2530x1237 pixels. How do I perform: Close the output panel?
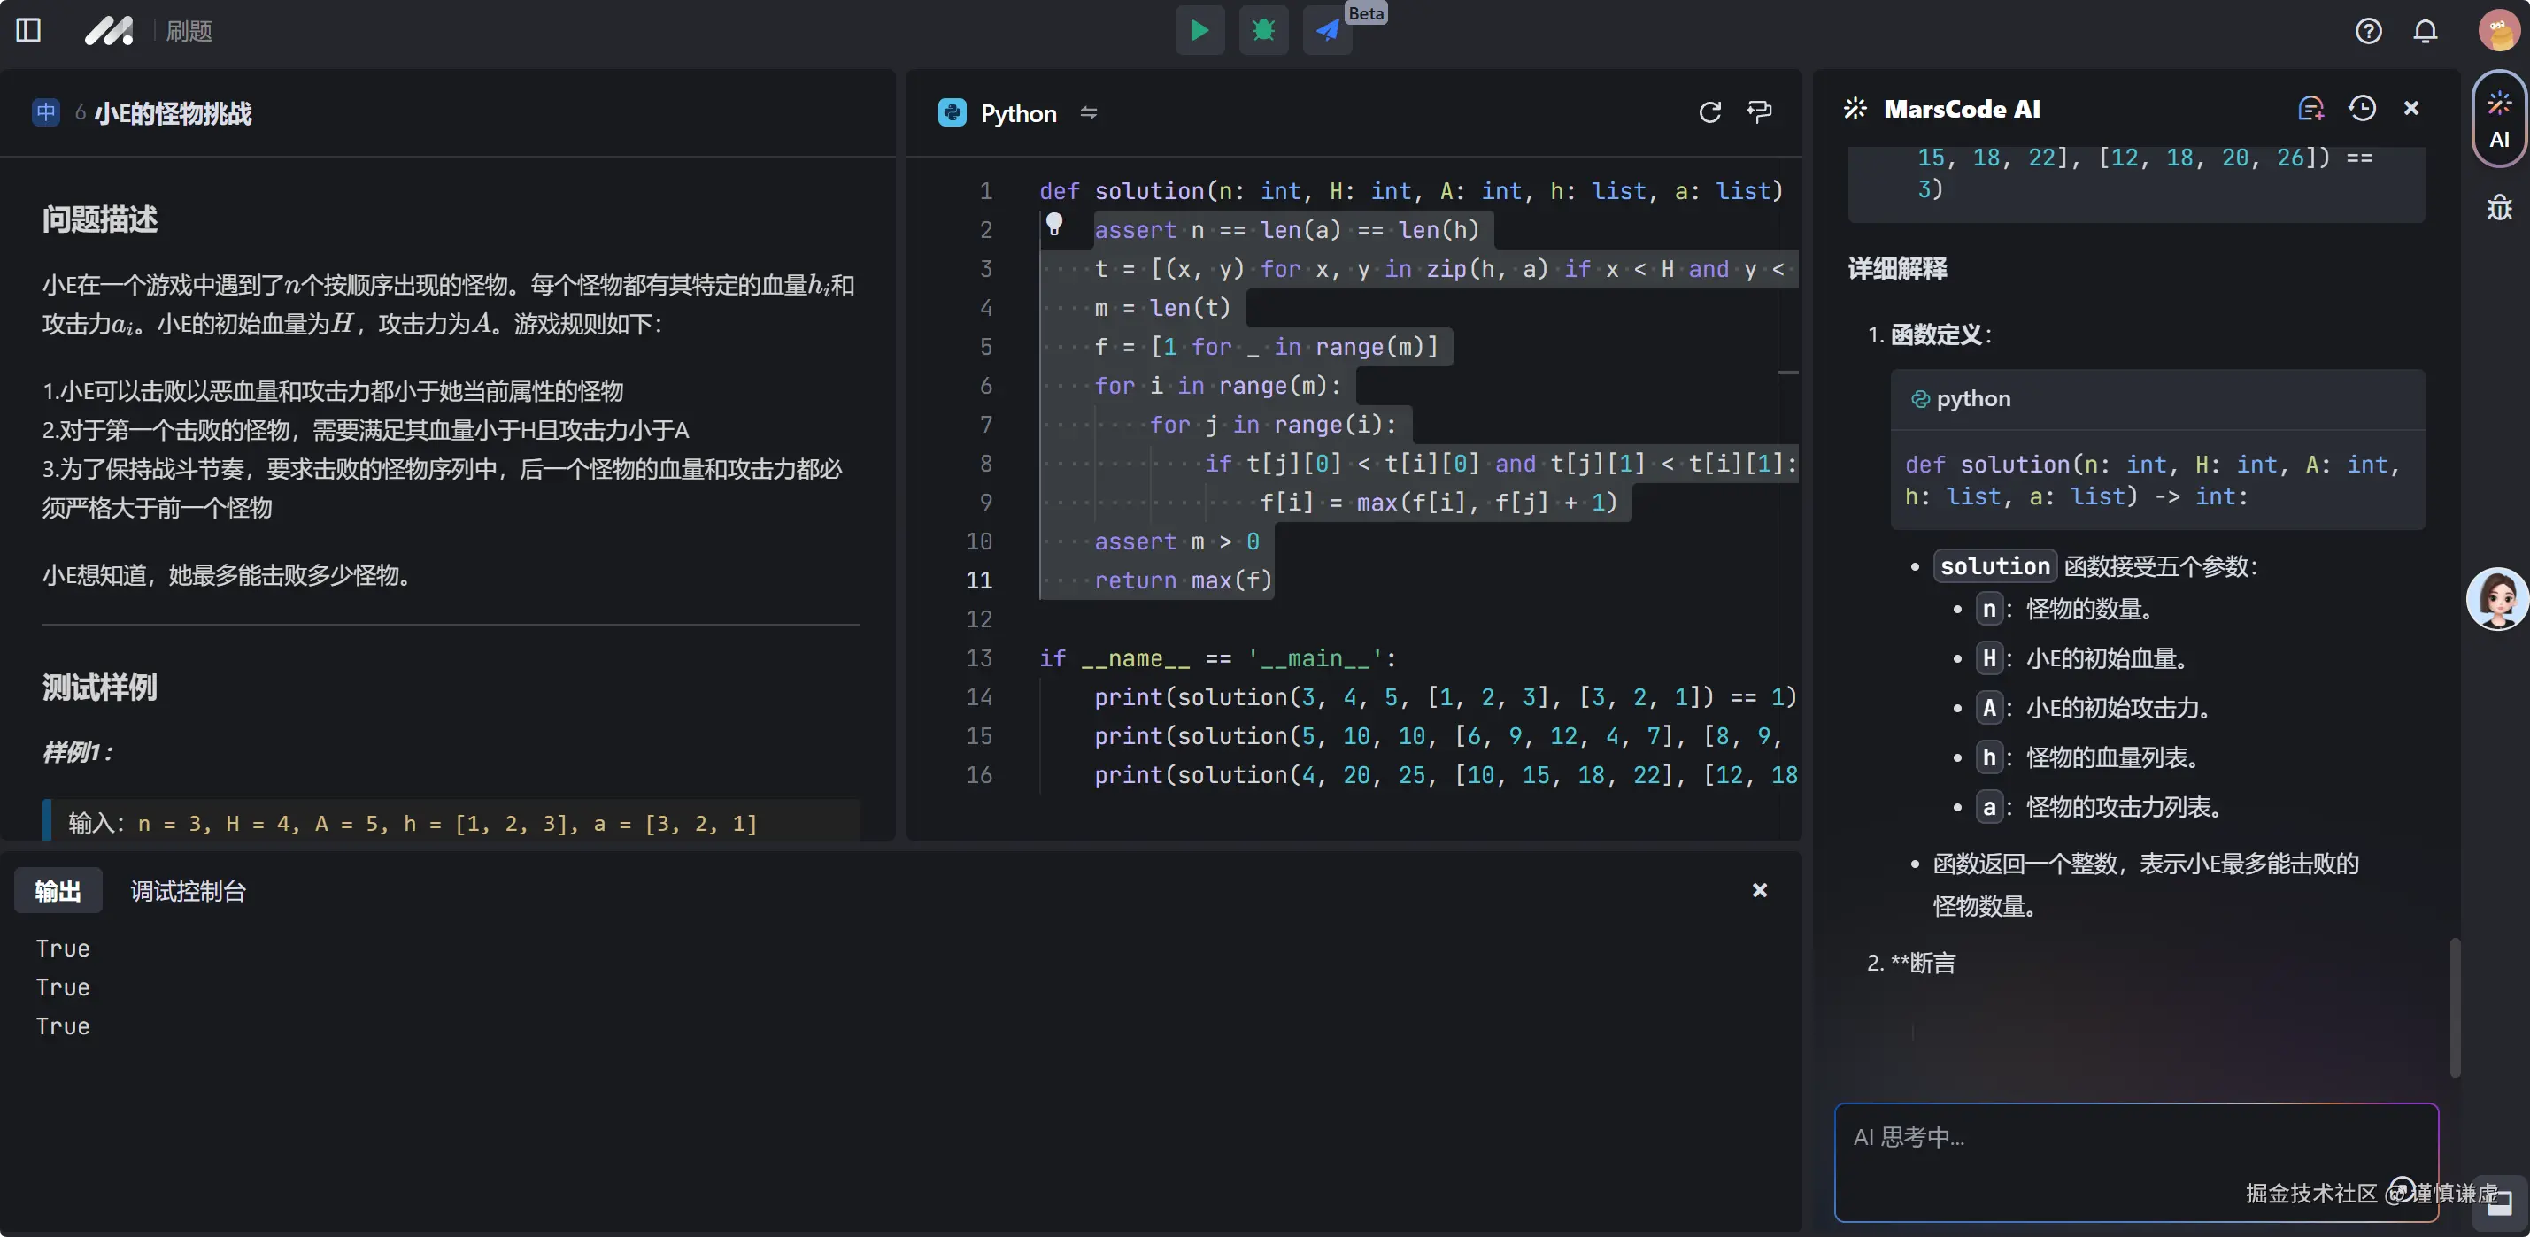(x=1759, y=889)
